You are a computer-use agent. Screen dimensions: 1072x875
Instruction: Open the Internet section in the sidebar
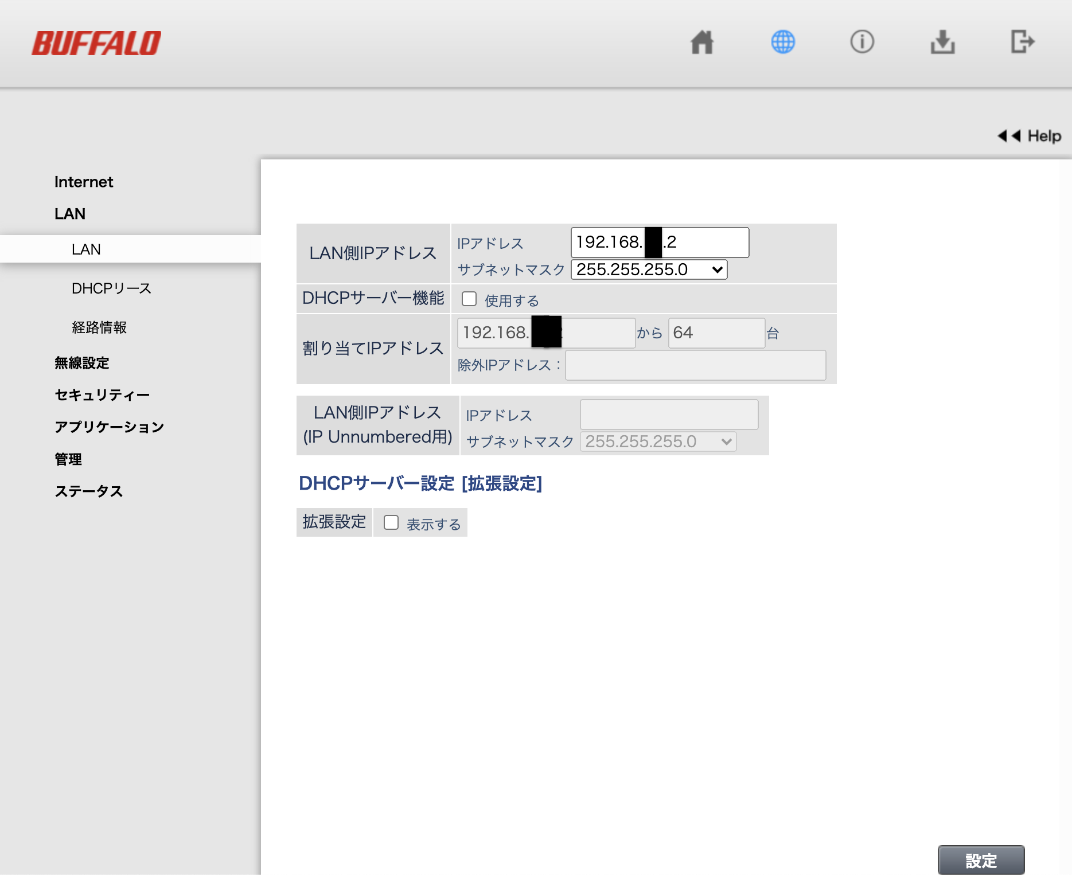84,181
